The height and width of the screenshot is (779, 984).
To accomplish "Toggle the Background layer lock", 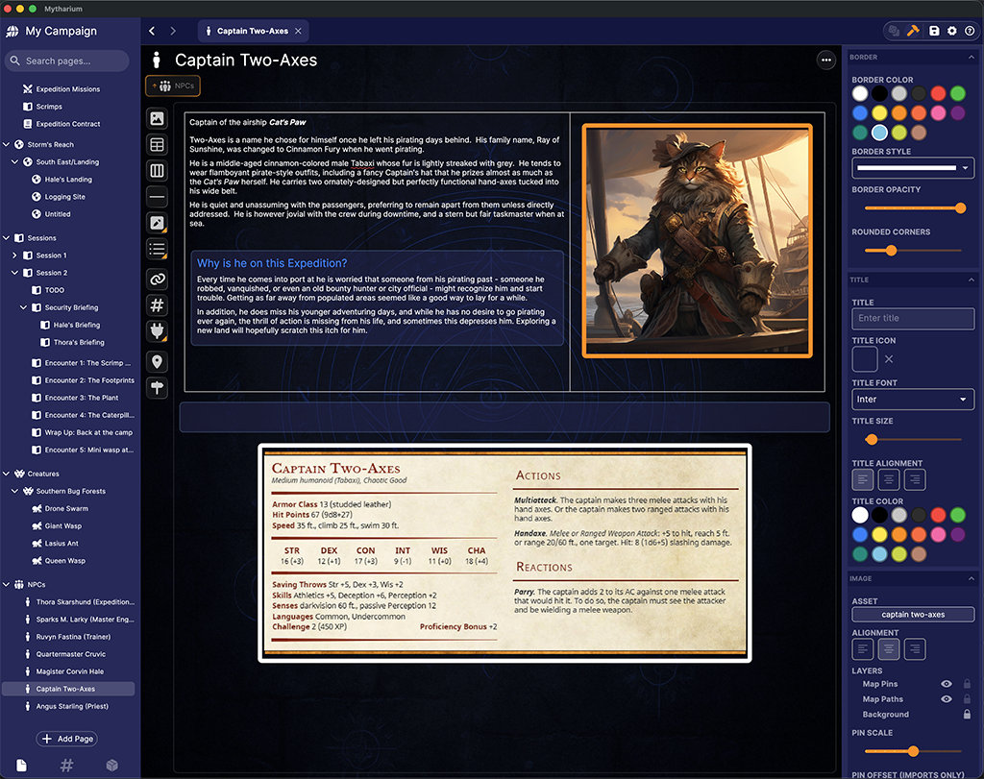I will coord(967,715).
